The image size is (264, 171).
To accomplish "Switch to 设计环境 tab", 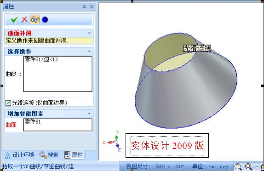I will click(x=19, y=155).
